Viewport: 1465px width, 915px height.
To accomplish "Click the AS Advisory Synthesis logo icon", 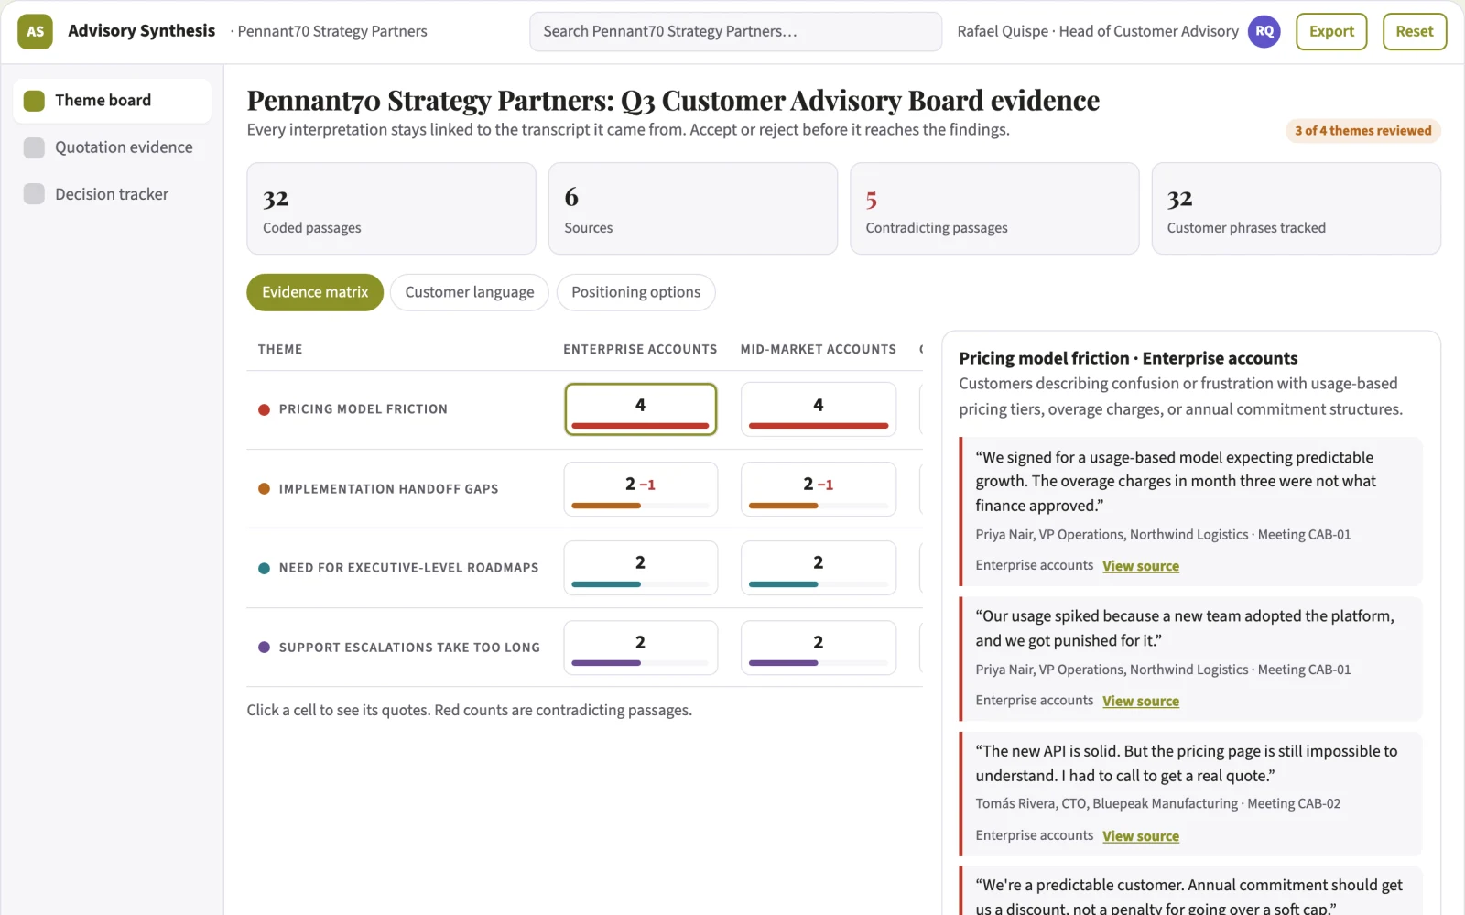I will [35, 31].
